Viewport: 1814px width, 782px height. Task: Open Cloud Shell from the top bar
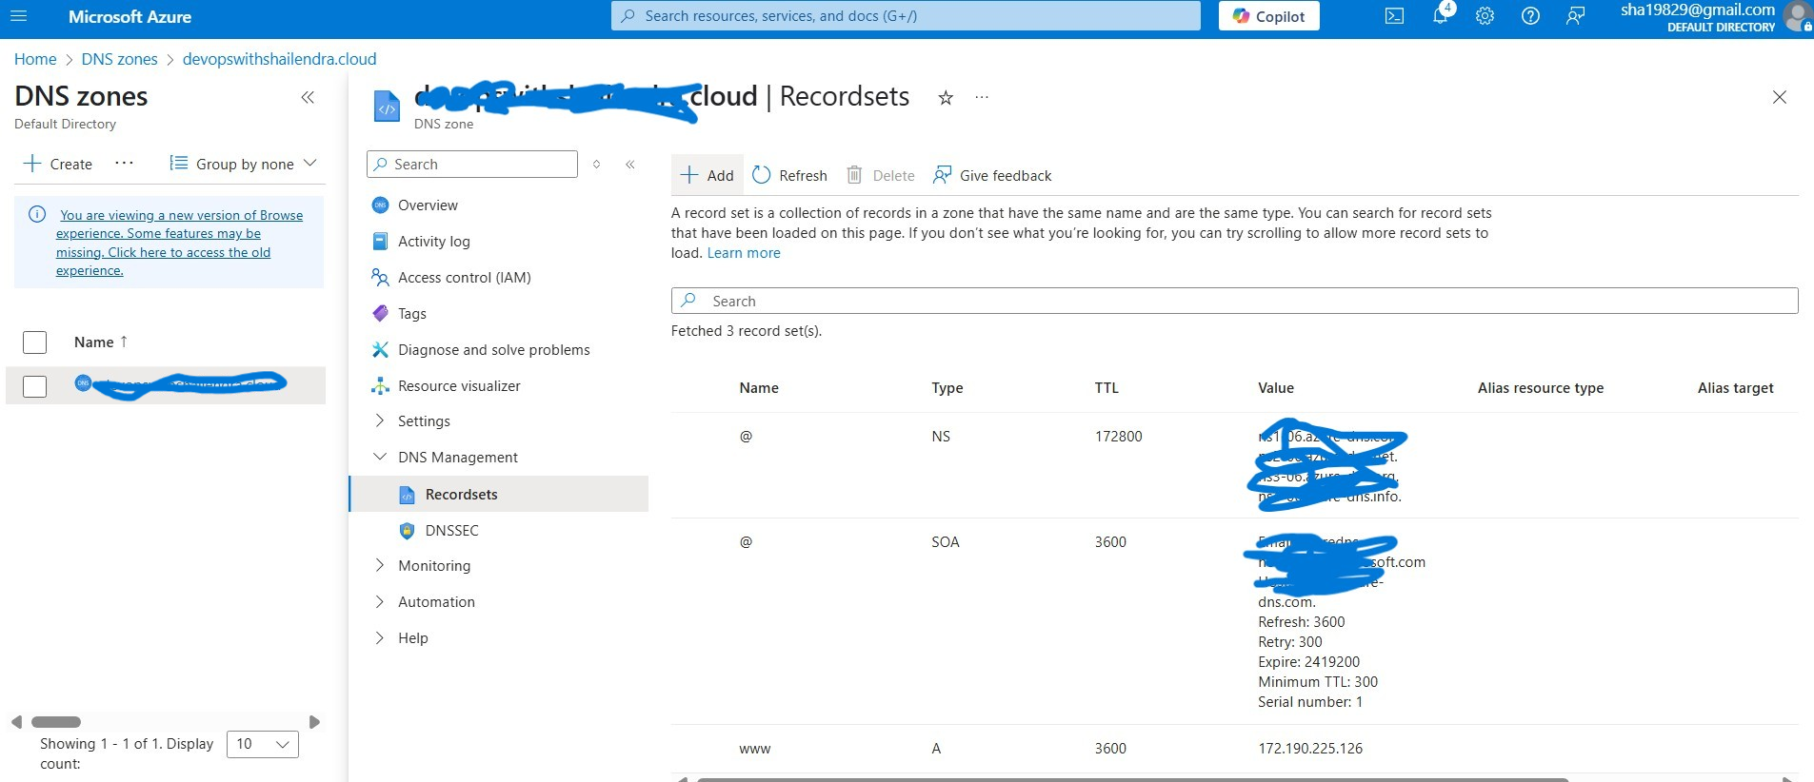click(1394, 16)
